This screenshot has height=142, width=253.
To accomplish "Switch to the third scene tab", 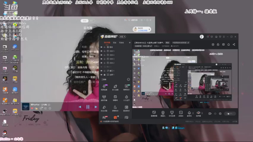I will point(121,43).
